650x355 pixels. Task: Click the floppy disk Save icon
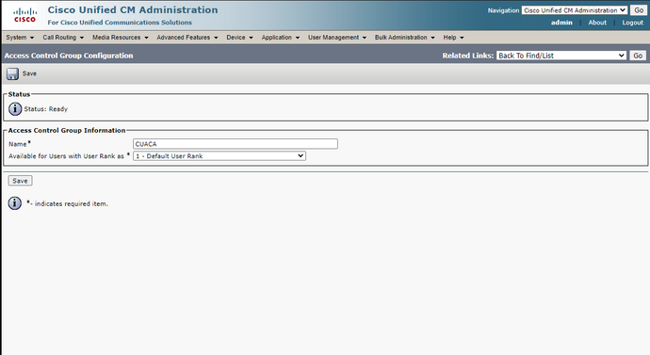(x=12, y=74)
